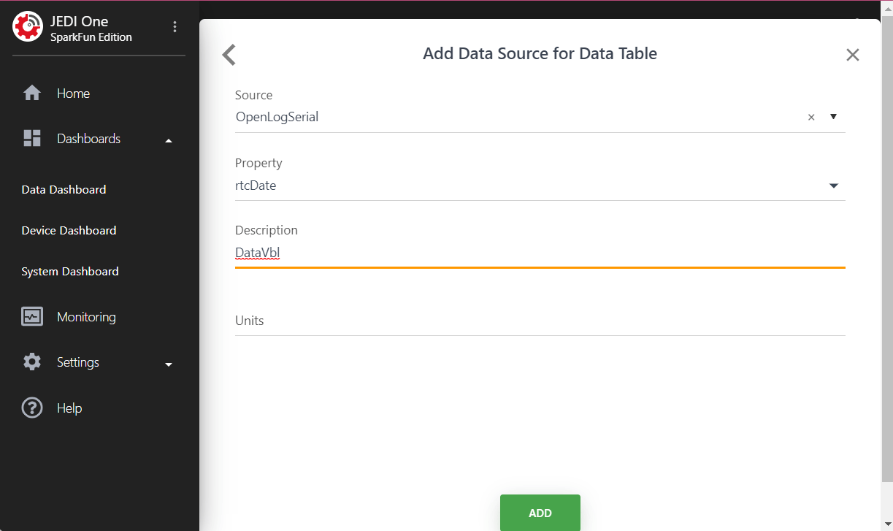
Task: Open System Dashboard
Action: point(70,271)
